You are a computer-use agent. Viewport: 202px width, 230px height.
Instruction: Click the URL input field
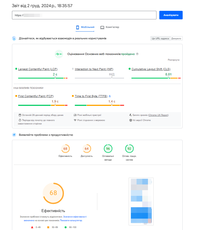tap(84, 15)
